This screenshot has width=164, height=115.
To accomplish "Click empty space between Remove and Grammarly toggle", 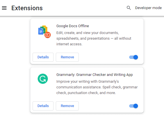I will click(x=104, y=106).
